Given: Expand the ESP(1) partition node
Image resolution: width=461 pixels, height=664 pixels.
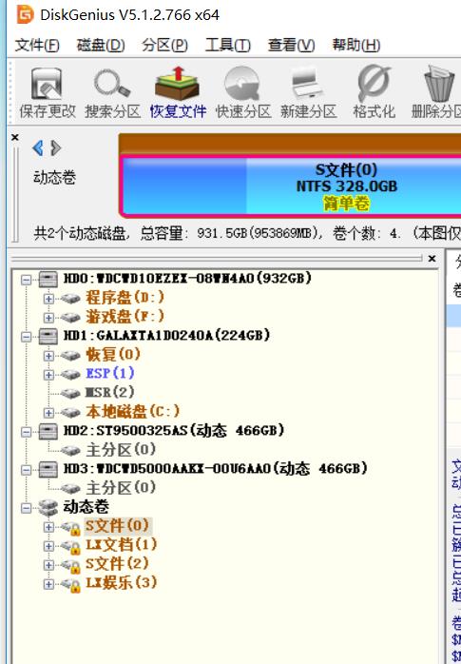Looking at the screenshot, I should pyautogui.click(x=48, y=375).
